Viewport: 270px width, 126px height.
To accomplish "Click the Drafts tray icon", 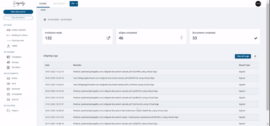I will (8, 78).
